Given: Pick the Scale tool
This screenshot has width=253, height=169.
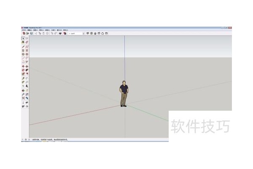Looking at the screenshot, I should click(23, 74).
